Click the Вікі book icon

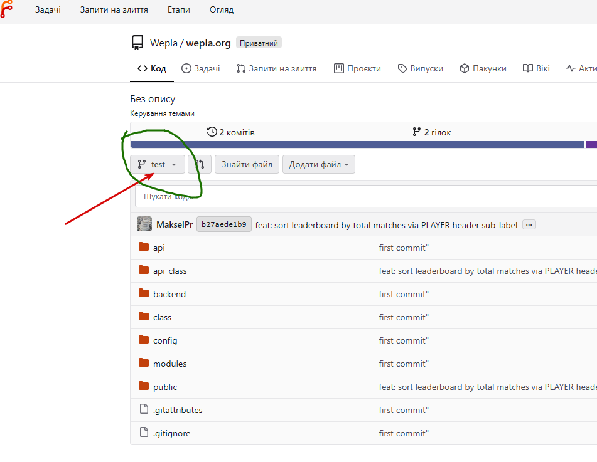[x=528, y=68]
